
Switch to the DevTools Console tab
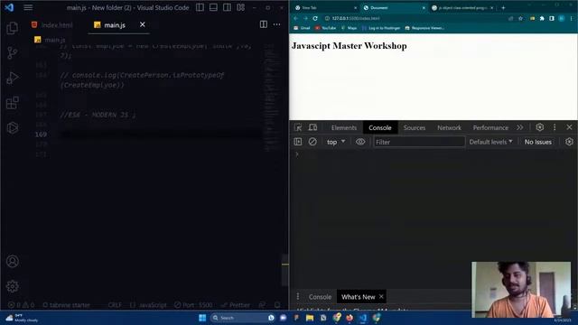380,128
